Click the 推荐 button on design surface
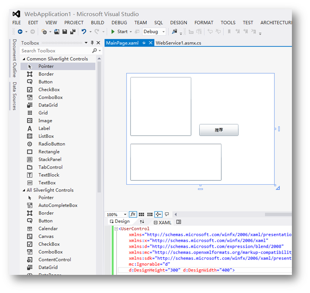This screenshot has height=293, width=310. [x=219, y=130]
